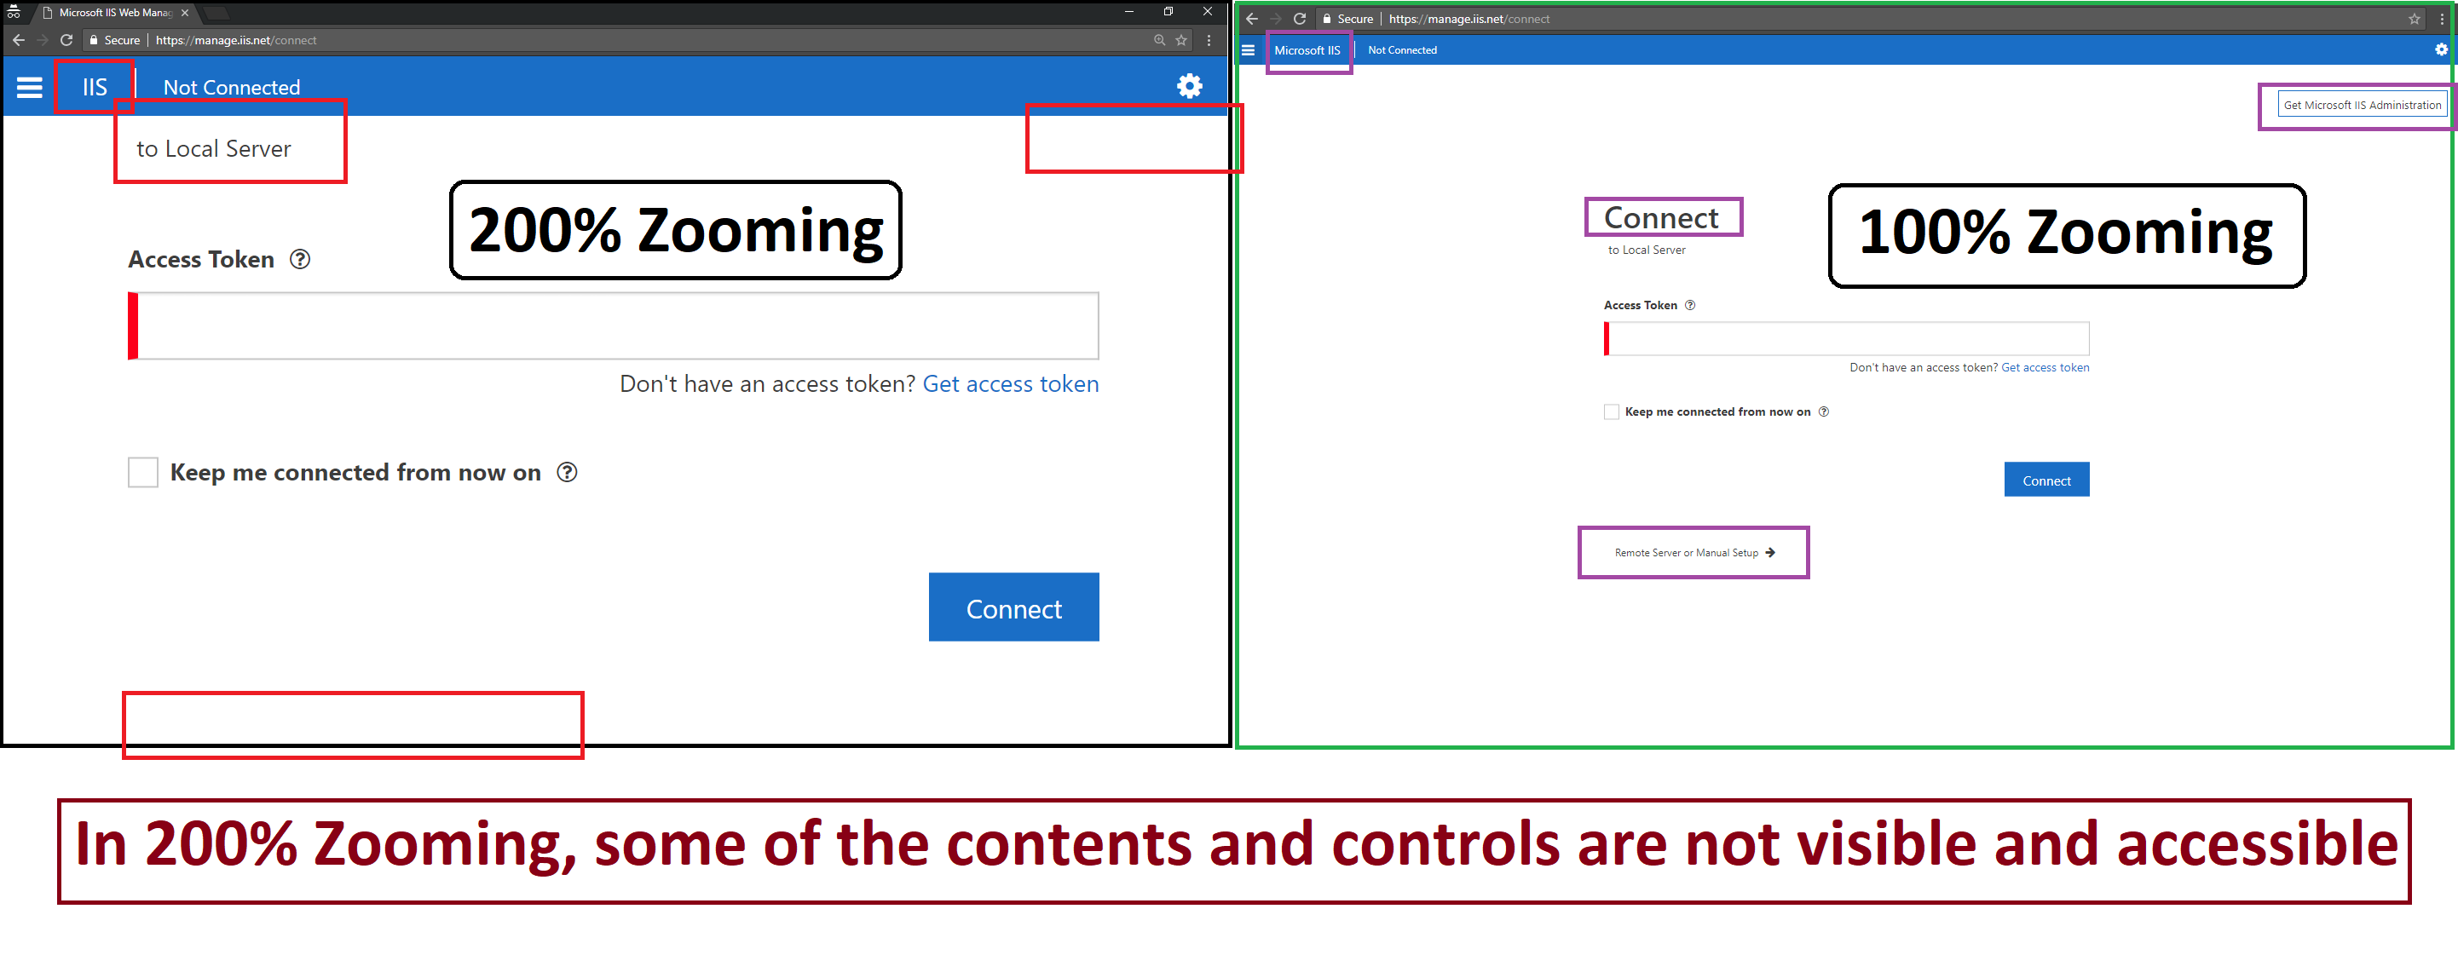The height and width of the screenshot is (978, 2458).
Task: Click the Secure padlock icon
Action: tap(93, 40)
